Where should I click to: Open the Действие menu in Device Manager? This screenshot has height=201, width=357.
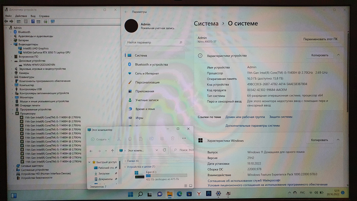[x=21, y=16]
